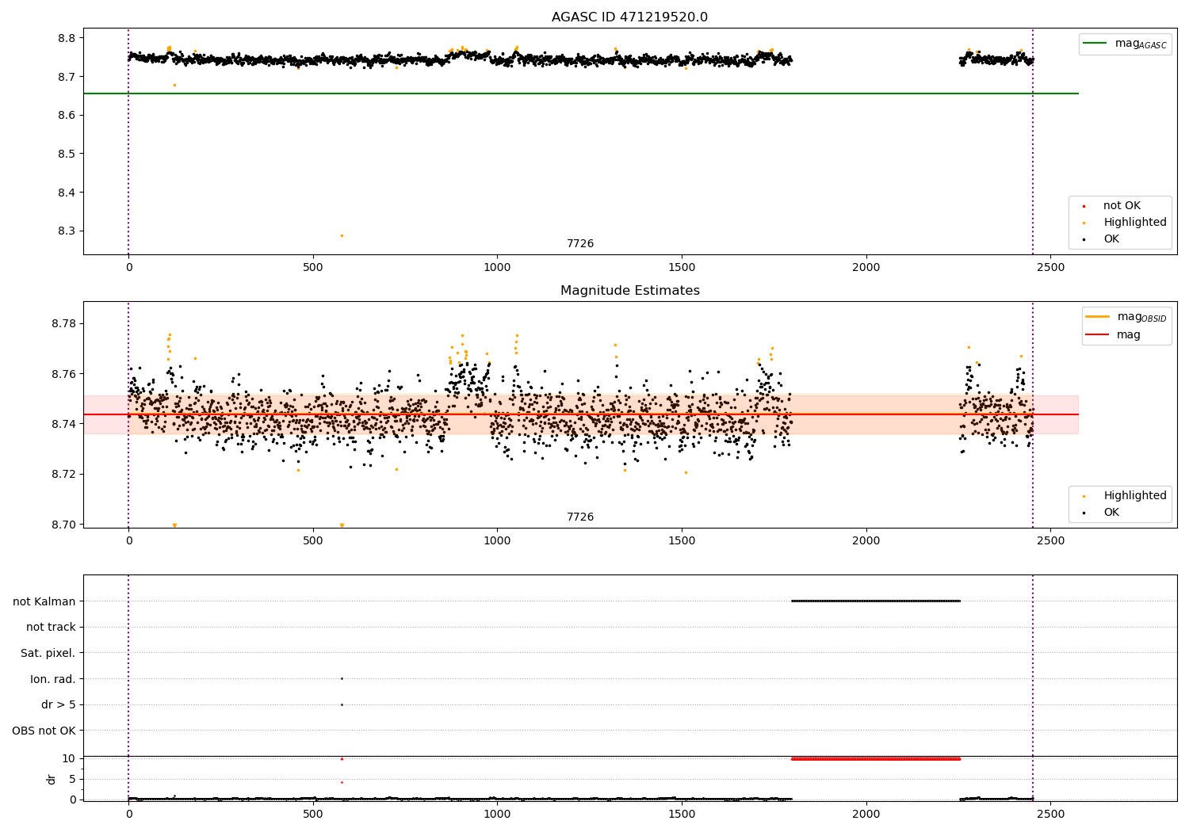Click the 'Magnitude Estimates' plot title
This screenshot has width=1189, height=832.
pyautogui.click(x=629, y=291)
